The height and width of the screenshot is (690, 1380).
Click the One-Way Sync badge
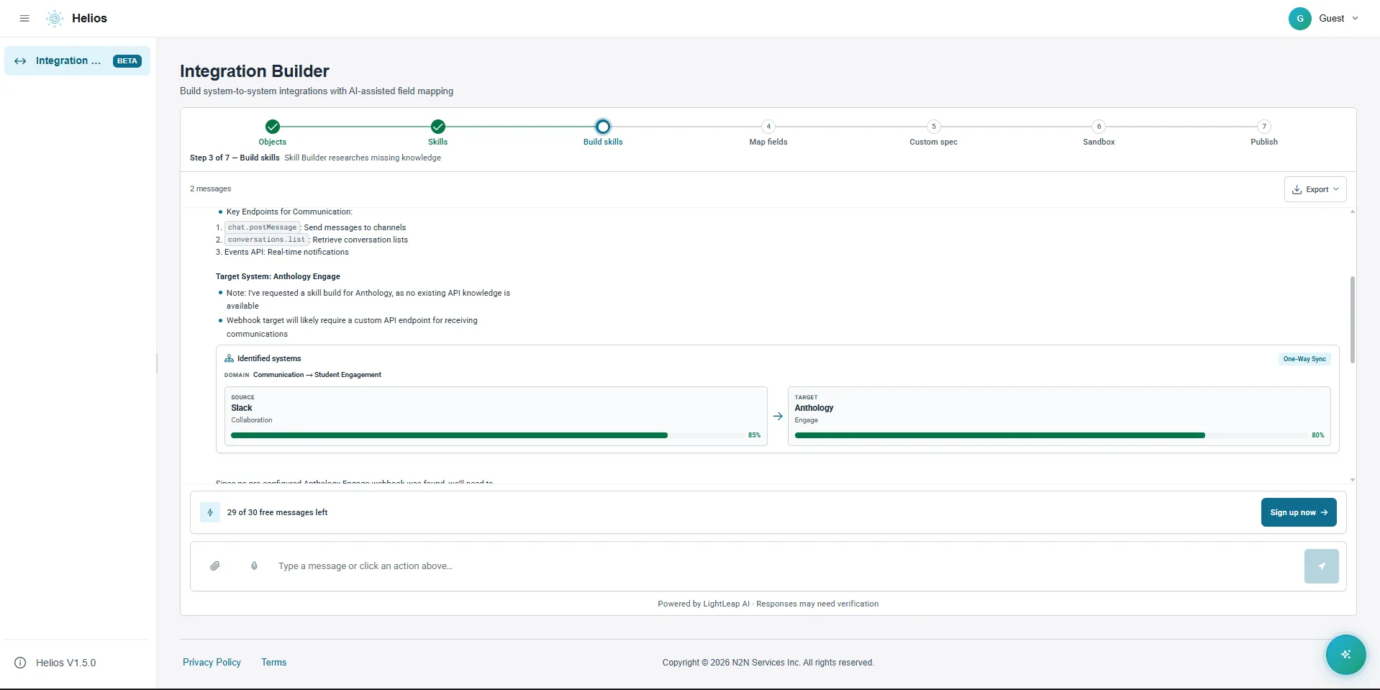coord(1304,359)
